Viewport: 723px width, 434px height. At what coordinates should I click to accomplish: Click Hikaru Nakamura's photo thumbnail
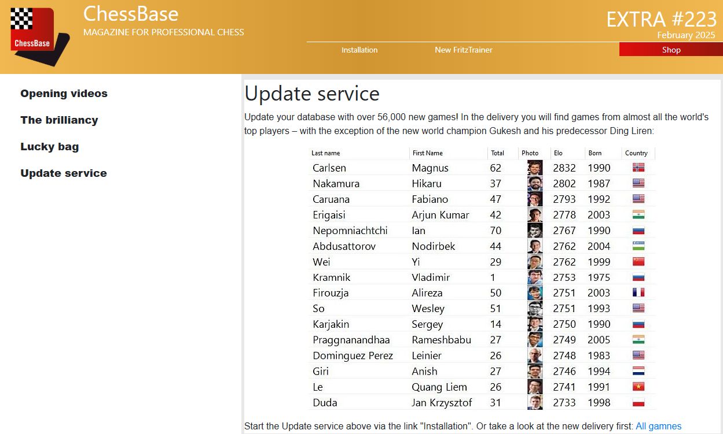(x=534, y=184)
